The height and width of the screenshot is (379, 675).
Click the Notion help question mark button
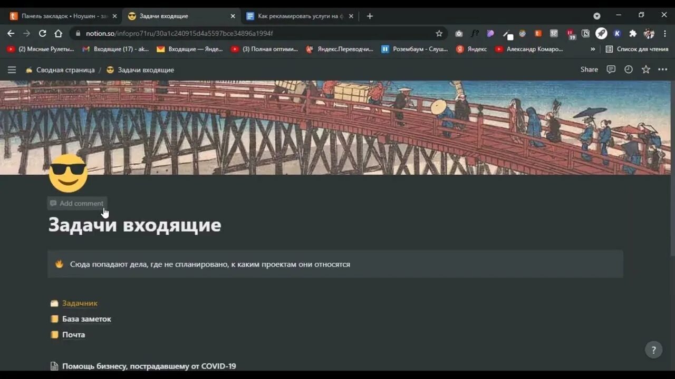point(653,350)
